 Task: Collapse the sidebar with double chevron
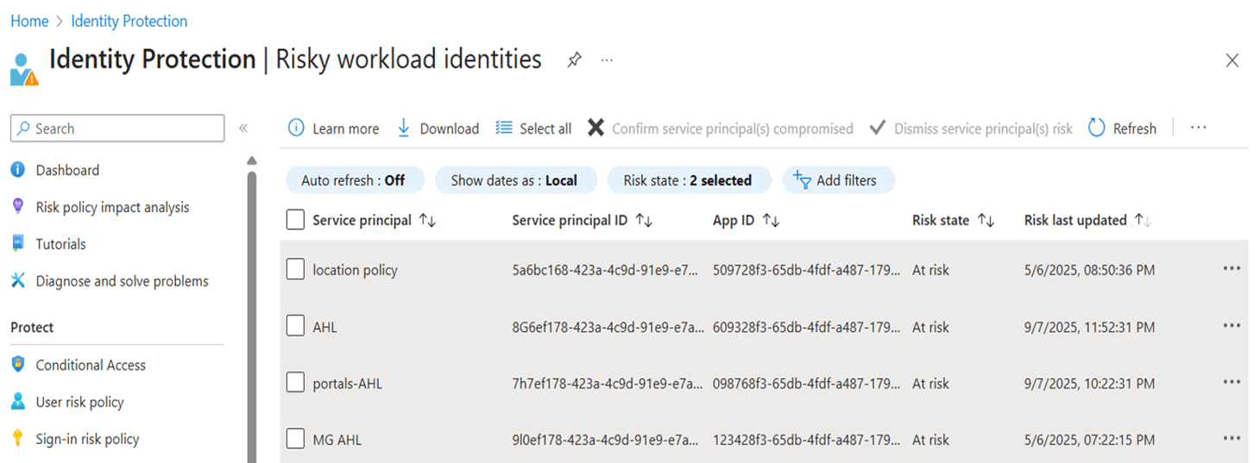(243, 128)
